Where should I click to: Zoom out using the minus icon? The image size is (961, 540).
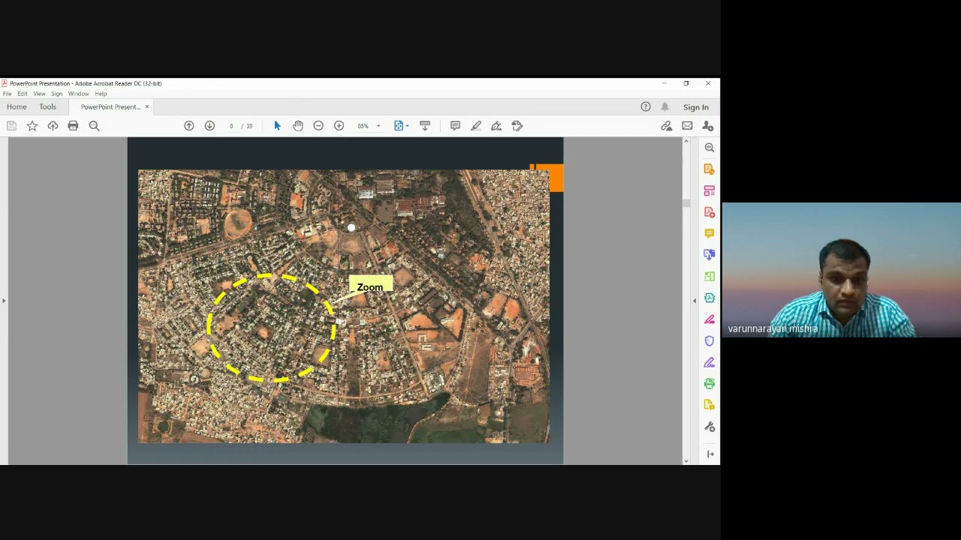[x=318, y=126]
